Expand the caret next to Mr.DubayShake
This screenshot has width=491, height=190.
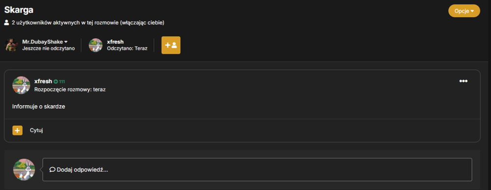66,42
